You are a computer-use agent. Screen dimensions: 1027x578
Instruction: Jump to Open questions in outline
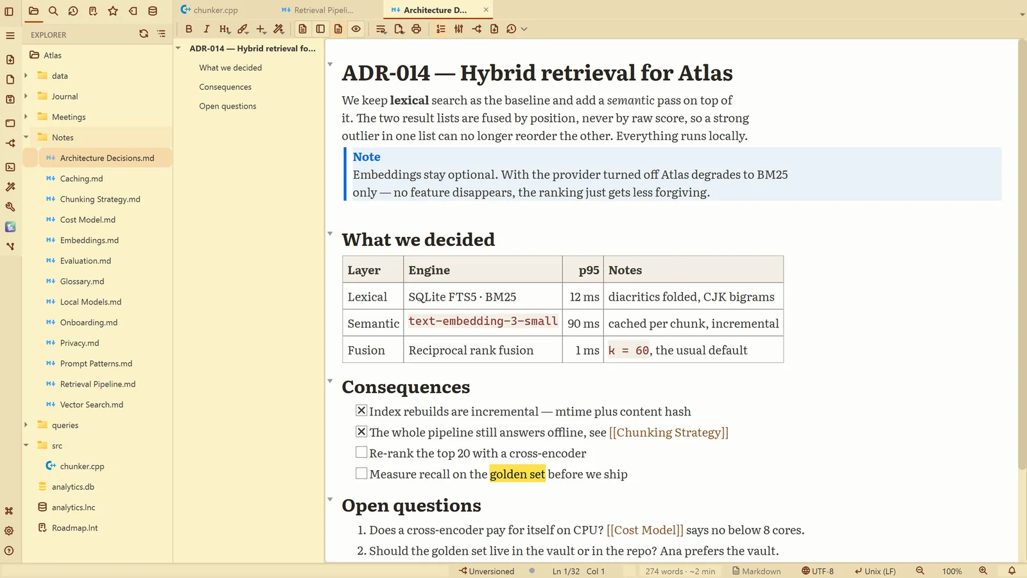tap(228, 107)
